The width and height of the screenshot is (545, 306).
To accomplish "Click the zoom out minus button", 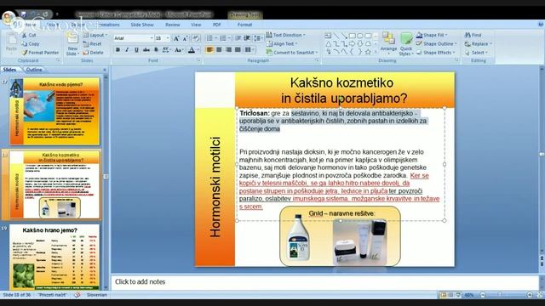I will 483,295.
